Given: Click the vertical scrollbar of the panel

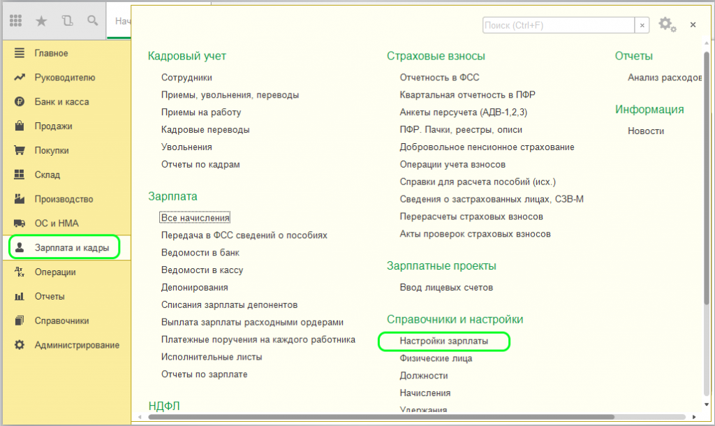Looking at the screenshot, I should 707,178.
